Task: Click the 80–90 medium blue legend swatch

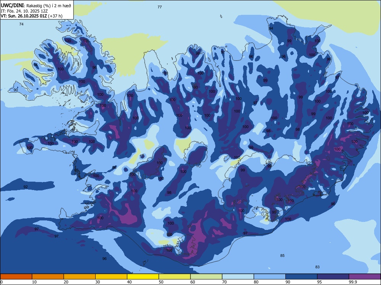Action: coord(270,277)
